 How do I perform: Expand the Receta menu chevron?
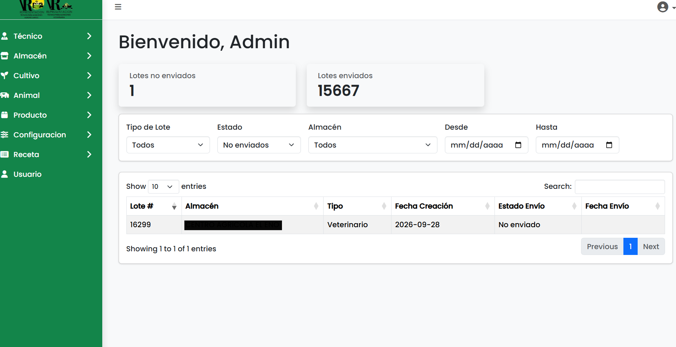point(89,155)
